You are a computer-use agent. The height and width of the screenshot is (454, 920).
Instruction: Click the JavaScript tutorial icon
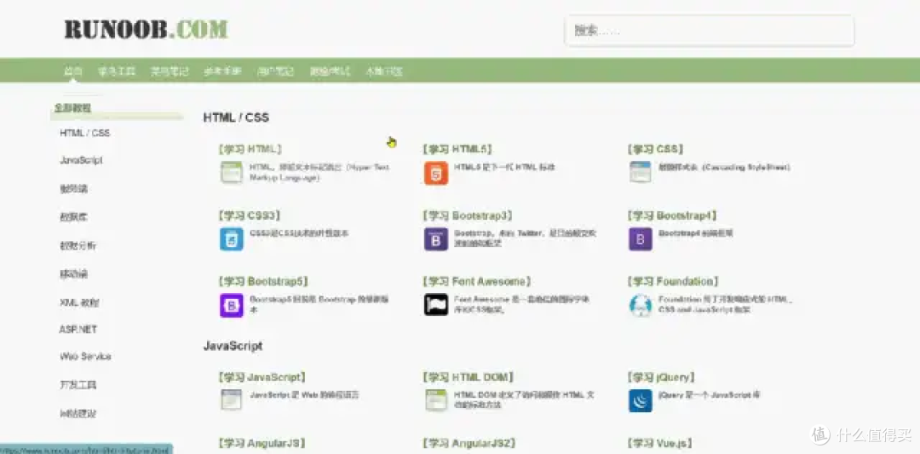[x=231, y=399]
